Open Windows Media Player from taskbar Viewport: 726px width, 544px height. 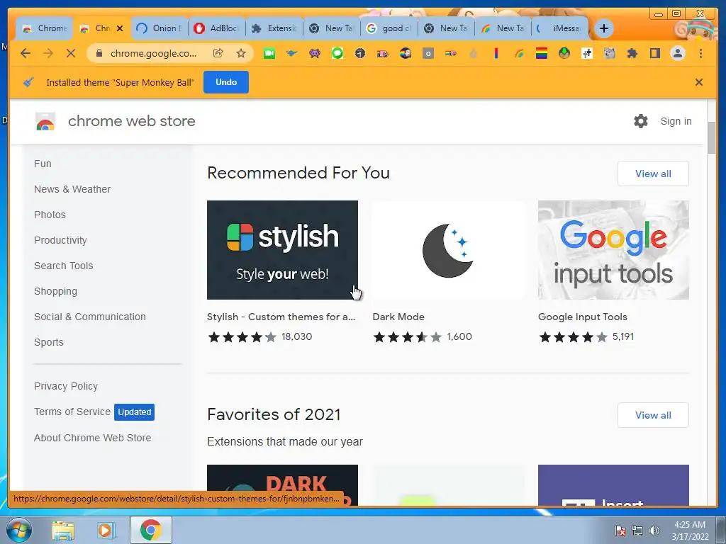coord(106,531)
